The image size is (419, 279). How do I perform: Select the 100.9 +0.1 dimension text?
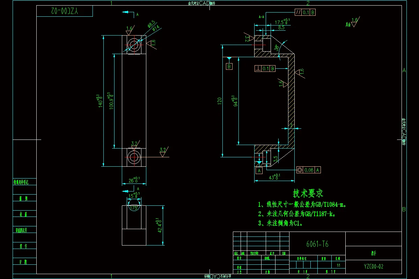(110, 101)
